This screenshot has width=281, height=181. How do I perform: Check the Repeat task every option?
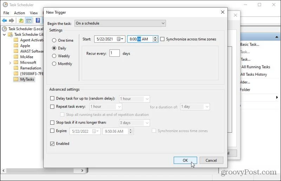tap(52, 106)
